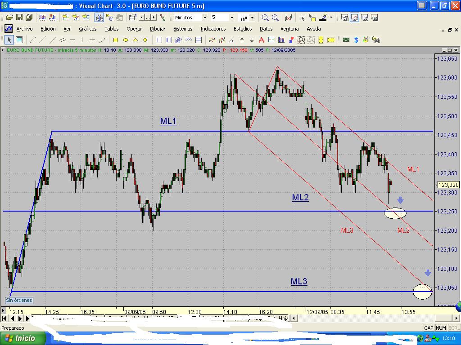Toggle the highlighted workspace network icon
The image size is (461, 345).
coord(99,18)
